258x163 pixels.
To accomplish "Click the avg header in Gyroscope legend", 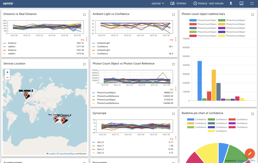I will [171, 139].
